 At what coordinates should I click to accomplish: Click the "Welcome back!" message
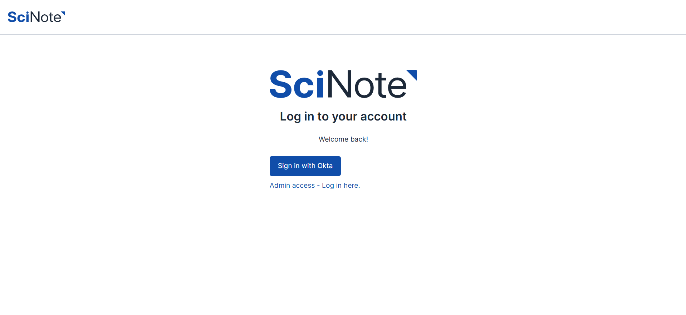coord(343,139)
